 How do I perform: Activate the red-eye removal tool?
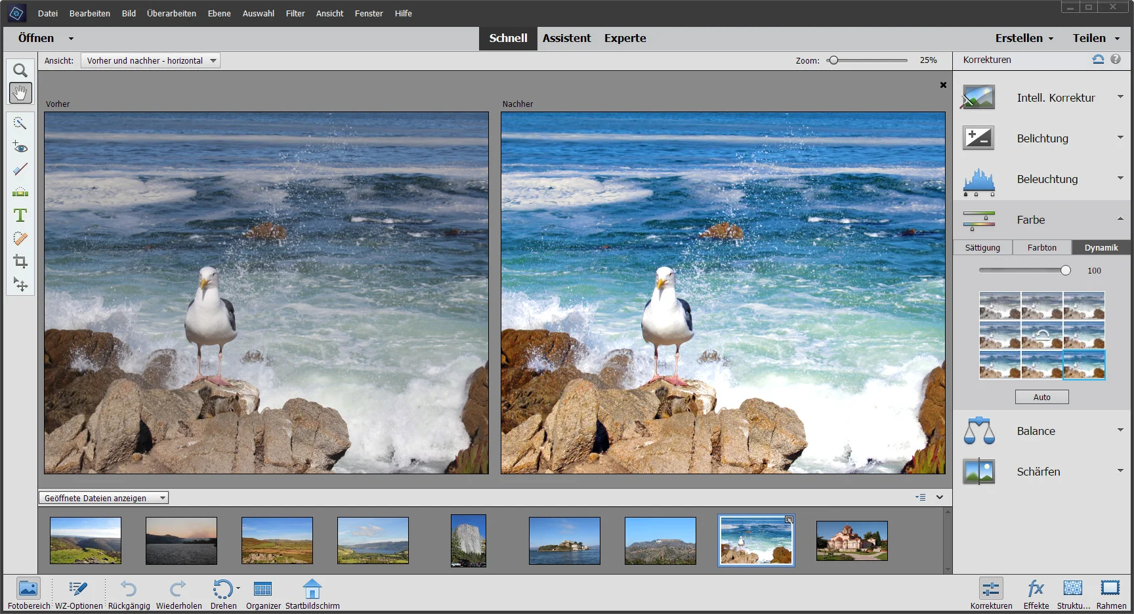(x=20, y=147)
